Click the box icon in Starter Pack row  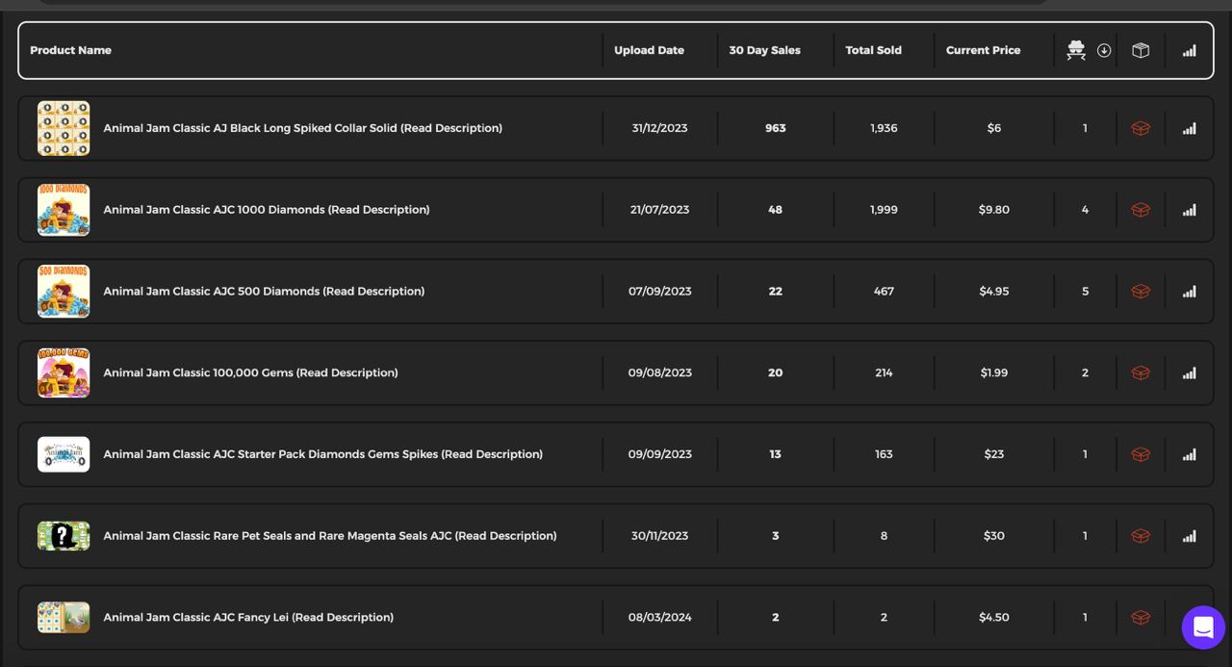click(x=1141, y=454)
